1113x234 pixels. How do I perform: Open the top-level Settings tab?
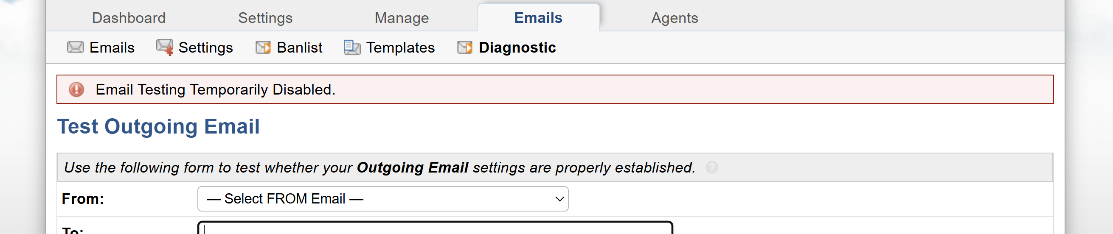pyautogui.click(x=265, y=18)
